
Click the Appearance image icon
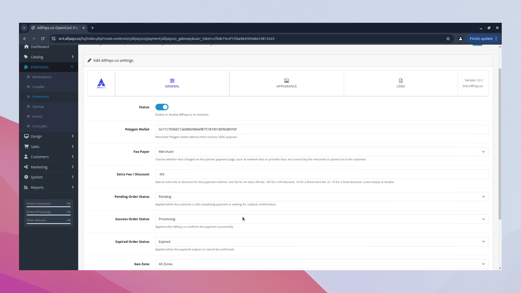pyautogui.click(x=287, y=81)
